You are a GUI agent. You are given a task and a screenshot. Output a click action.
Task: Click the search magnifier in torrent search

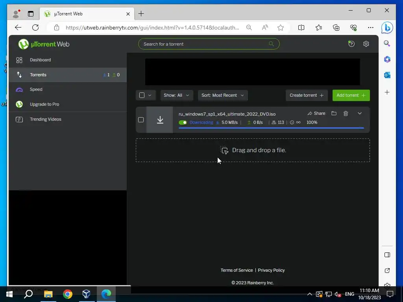[x=271, y=44]
